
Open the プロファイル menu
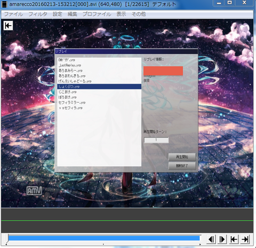point(97,14)
